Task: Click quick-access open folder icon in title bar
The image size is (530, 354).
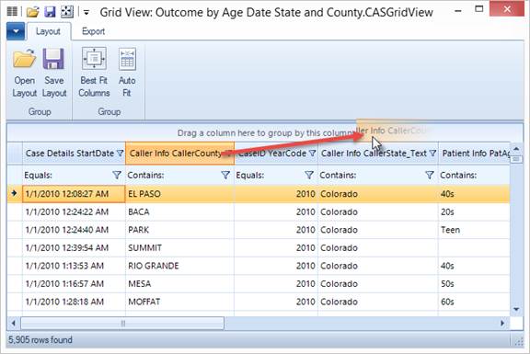Action: [33, 12]
